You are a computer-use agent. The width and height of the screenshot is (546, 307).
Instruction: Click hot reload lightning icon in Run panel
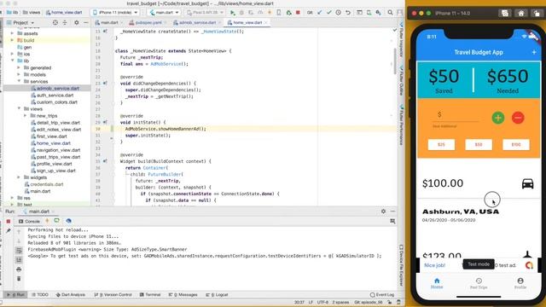tap(47, 221)
